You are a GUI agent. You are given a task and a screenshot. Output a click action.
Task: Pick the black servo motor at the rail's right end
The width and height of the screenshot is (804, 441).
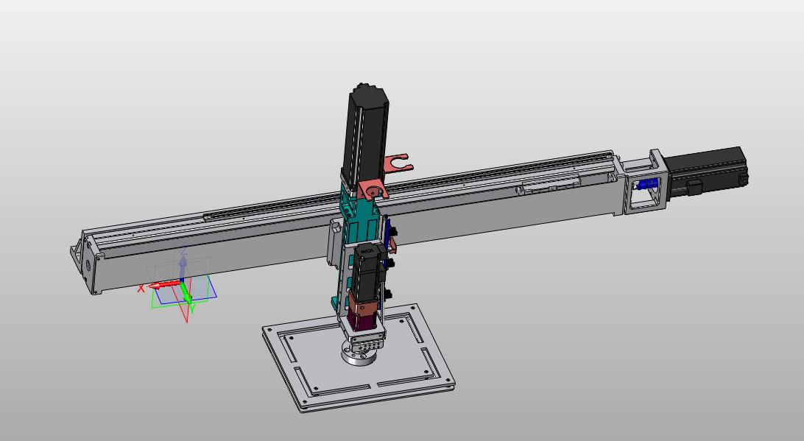point(706,172)
